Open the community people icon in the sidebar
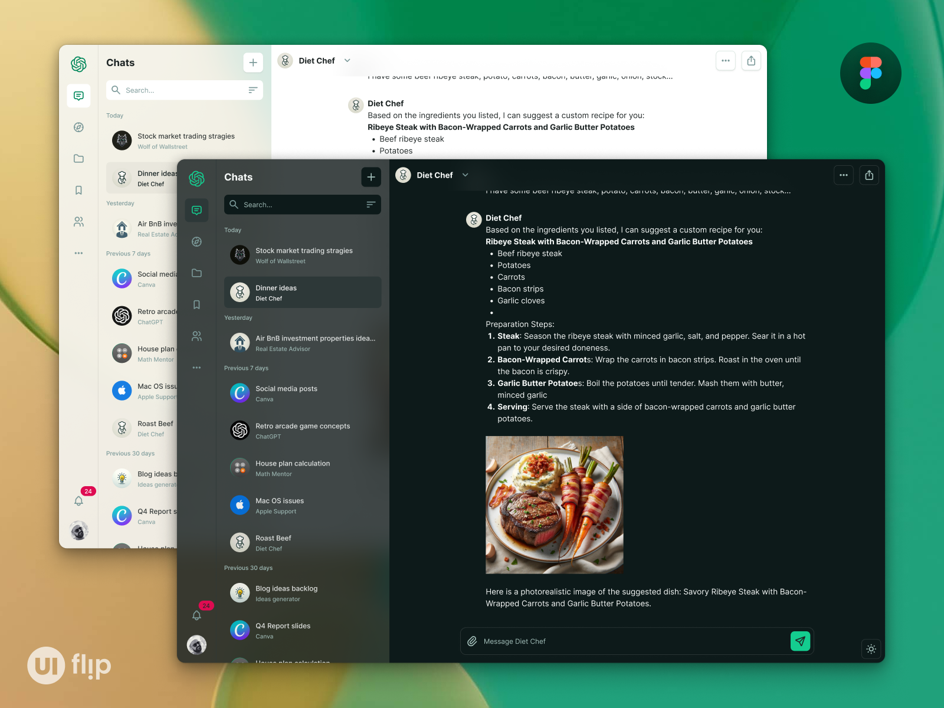Viewport: 944px width, 708px height. click(196, 336)
